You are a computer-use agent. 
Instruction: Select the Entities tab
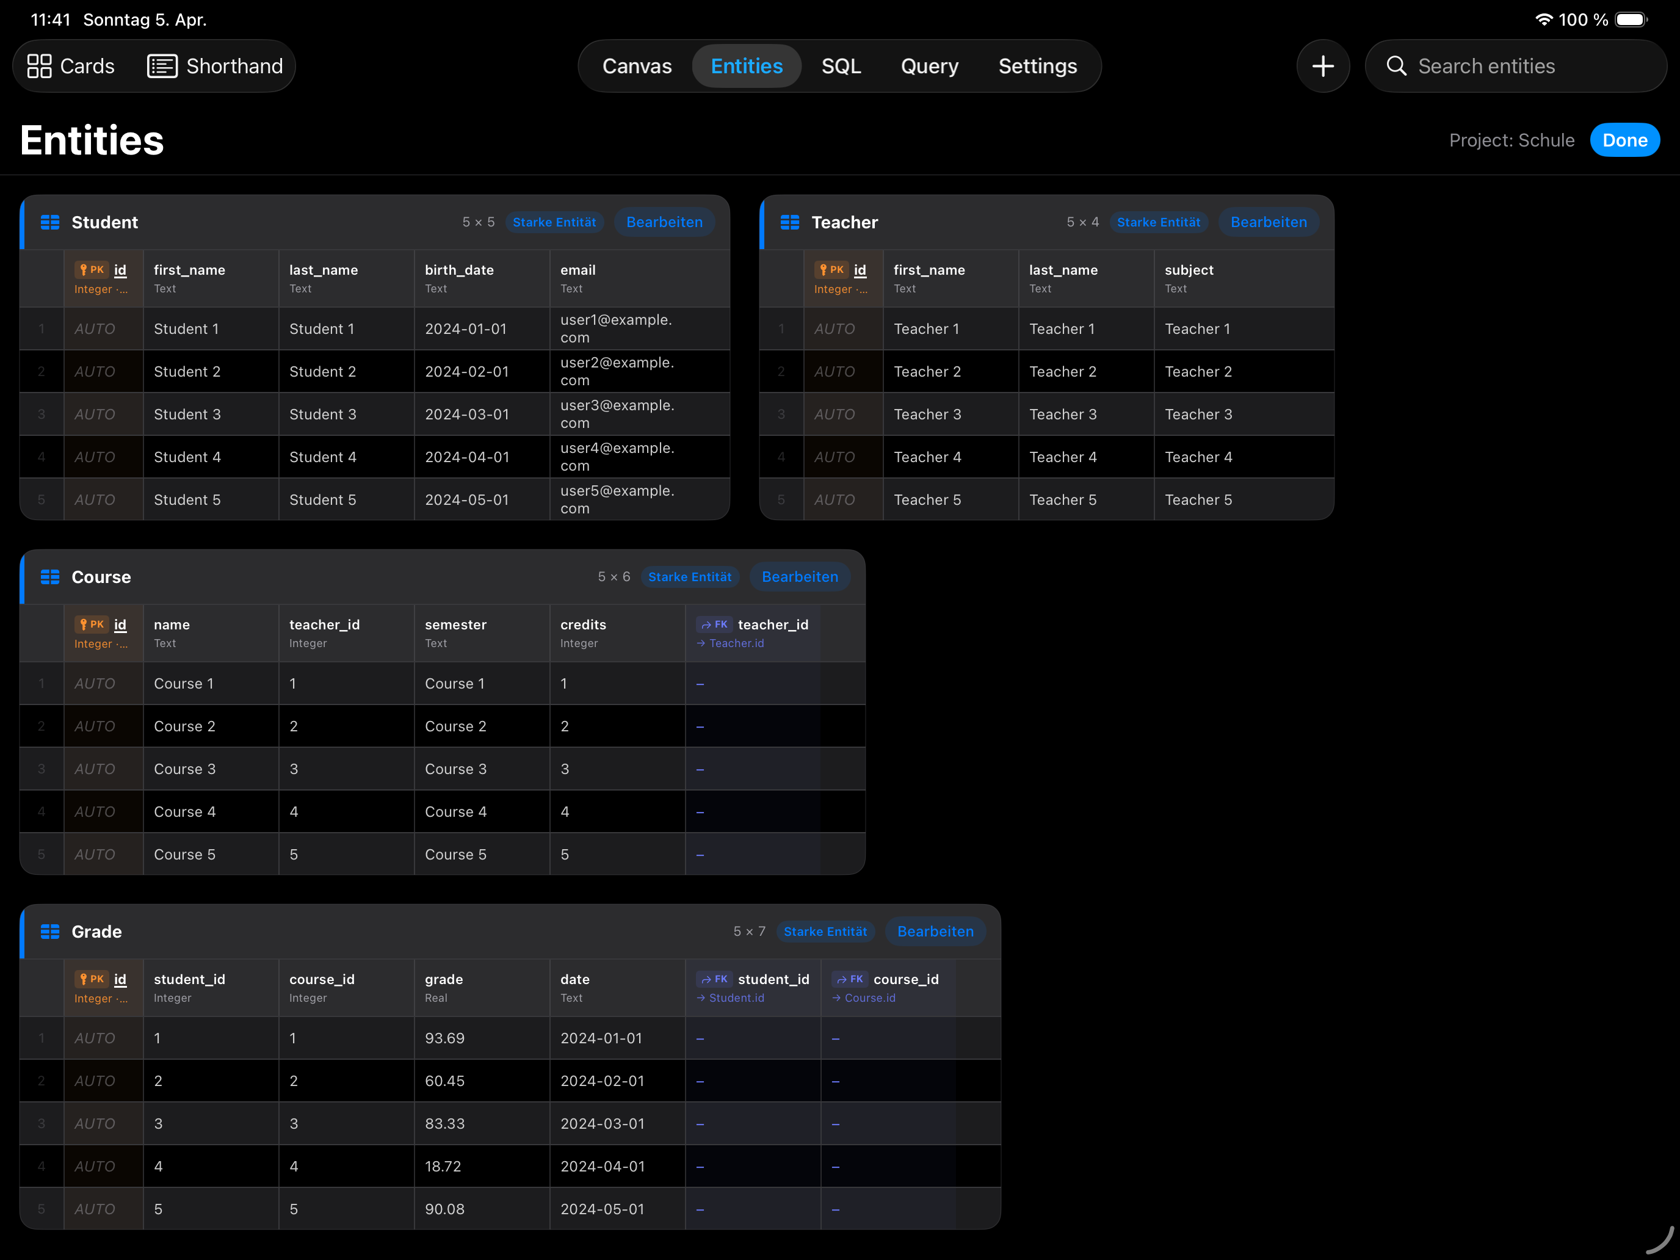pyautogui.click(x=747, y=66)
